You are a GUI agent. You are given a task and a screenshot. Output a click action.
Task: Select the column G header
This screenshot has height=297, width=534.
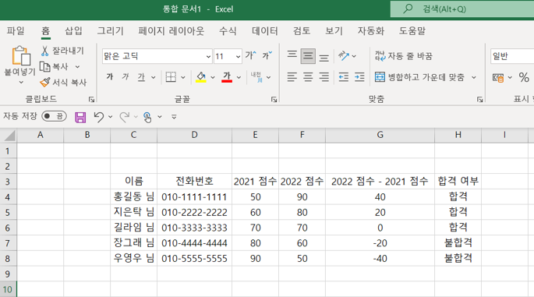pos(380,135)
